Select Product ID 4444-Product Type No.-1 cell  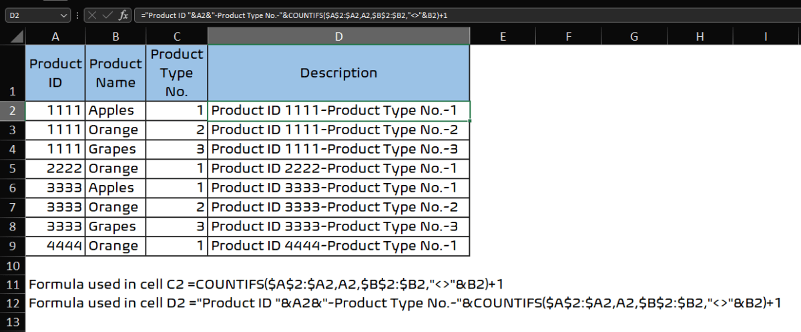(339, 246)
